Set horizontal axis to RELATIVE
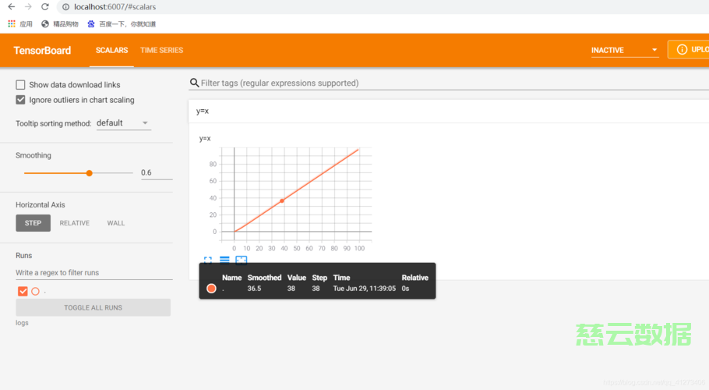The width and height of the screenshot is (709, 390). tap(75, 223)
